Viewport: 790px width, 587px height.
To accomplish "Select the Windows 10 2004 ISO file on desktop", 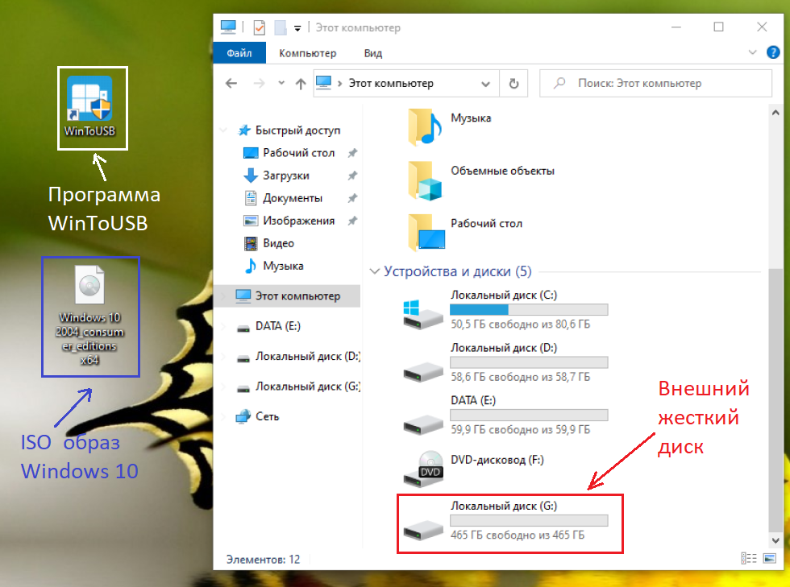I will tap(89, 315).
